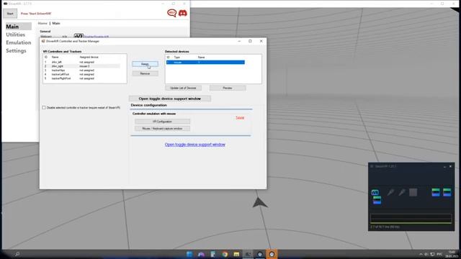
Task: Maximize the Controller and Tracker Manager window
Action: [250, 41]
